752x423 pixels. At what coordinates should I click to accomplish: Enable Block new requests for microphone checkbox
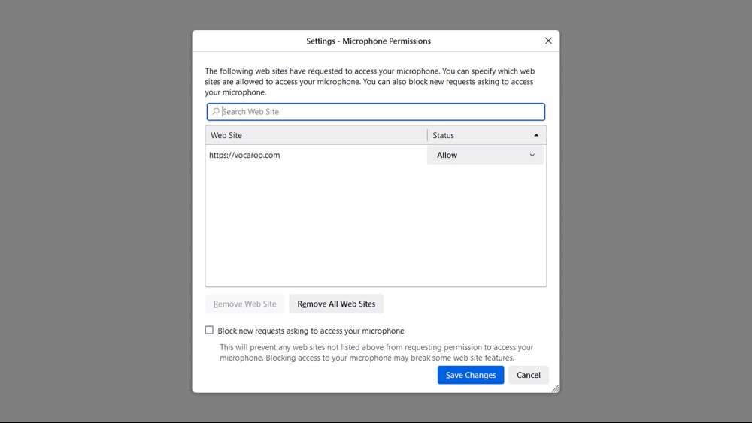coord(209,330)
